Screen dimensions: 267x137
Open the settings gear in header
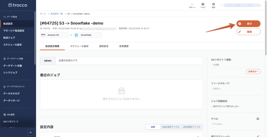click(214, 5)
